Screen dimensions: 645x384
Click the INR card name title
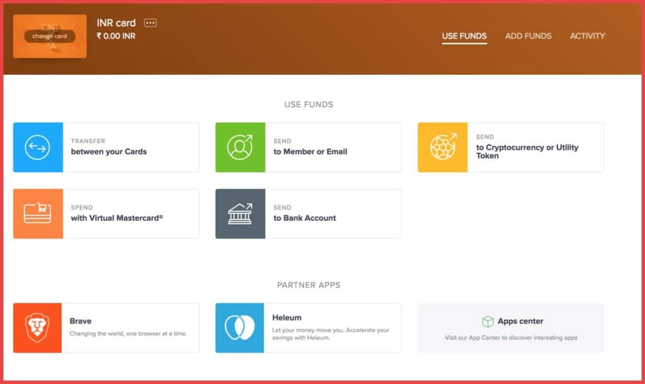click(116, 23)
